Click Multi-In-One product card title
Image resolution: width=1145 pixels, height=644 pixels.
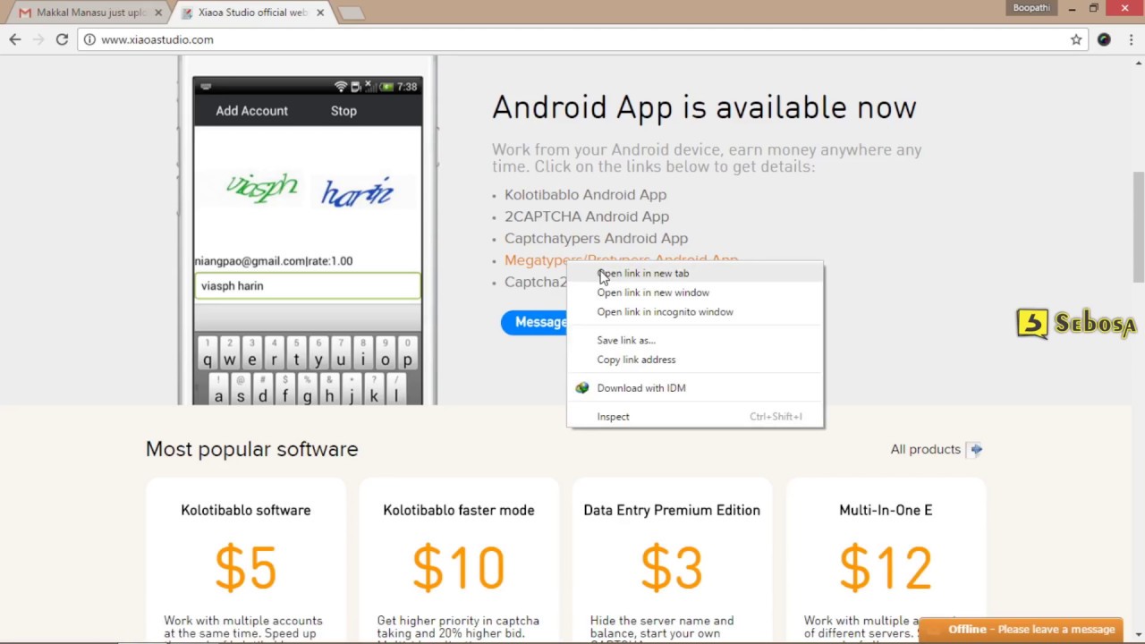[886, 511]
